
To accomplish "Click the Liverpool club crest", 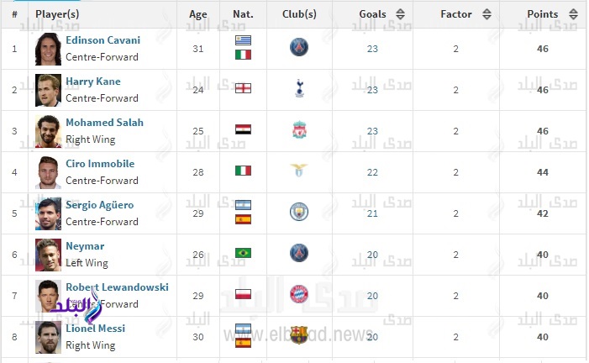I will [299, 130].
